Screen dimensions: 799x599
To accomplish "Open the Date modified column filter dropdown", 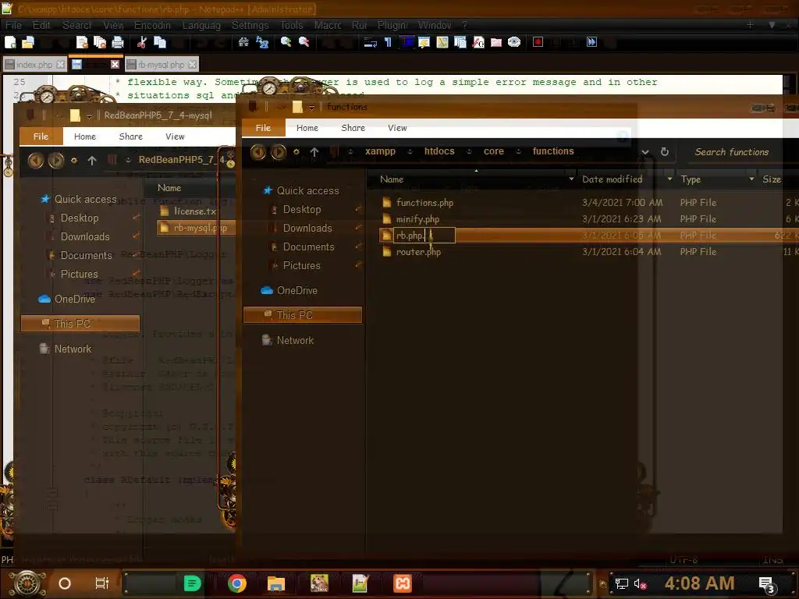I will pyautogui.click(x=669, y=179).
